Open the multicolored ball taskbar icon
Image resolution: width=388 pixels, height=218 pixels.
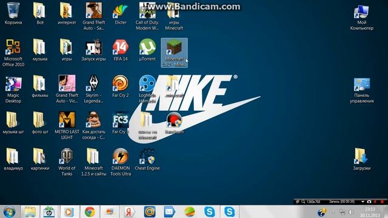coord(190,212)
